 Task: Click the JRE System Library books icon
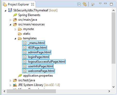tap(15, 85)
